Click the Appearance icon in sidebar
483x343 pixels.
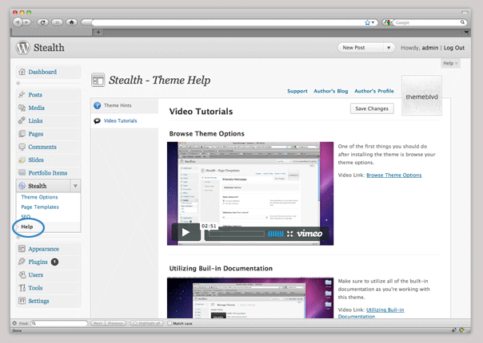[22, 249]
